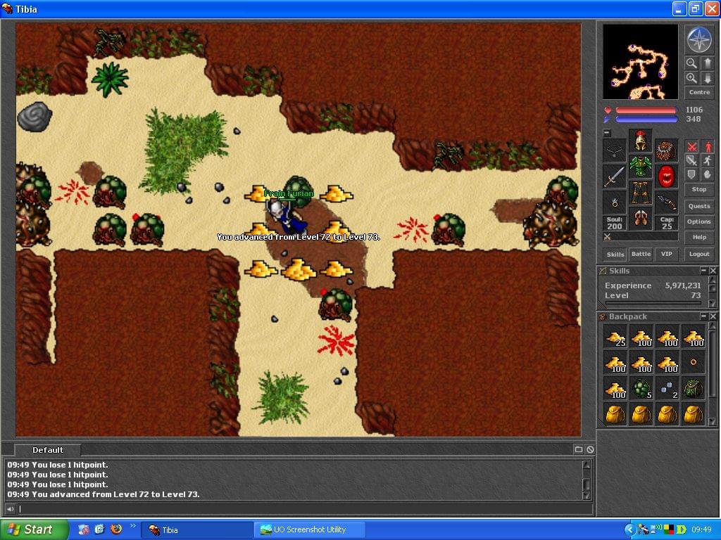The height and width of the screenshot is (540, 721).
Task: Enable offensive fighting mode
Action: pos(691,147)
